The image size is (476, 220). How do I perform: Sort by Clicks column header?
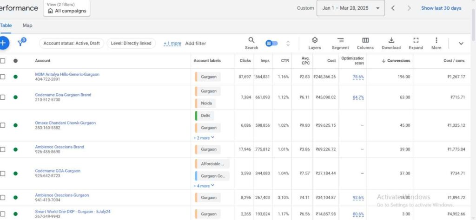coord(245,61)
